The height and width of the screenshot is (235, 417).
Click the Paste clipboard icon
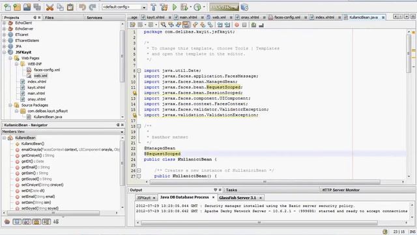70,7
